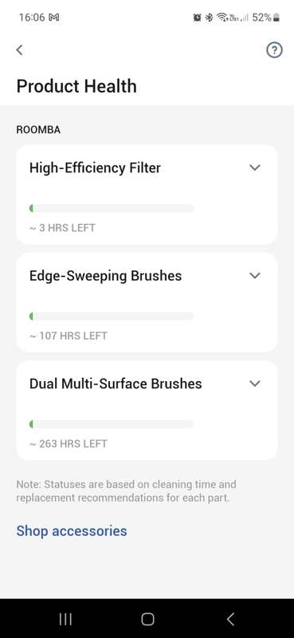The height and width of the screenshot is (638, 294).
Task: Open Android recent apps button
Action: (65, 619)
